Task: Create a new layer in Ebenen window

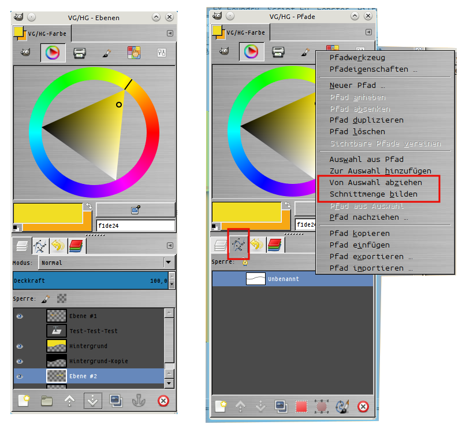Action: [x=24, y=401]
